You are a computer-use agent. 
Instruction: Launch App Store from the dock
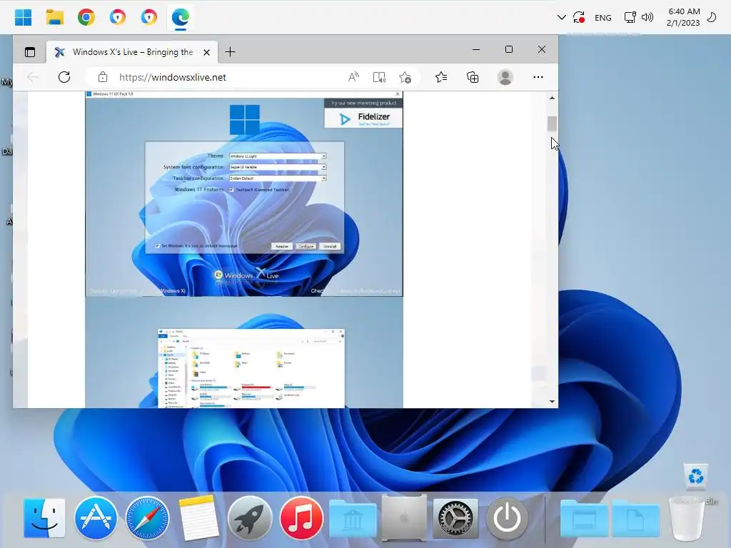[x=96, y=518]
